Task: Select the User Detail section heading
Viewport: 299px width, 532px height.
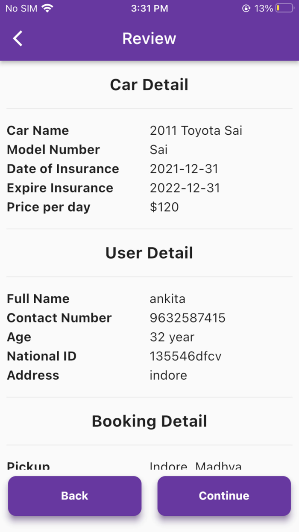Action: 149,253
